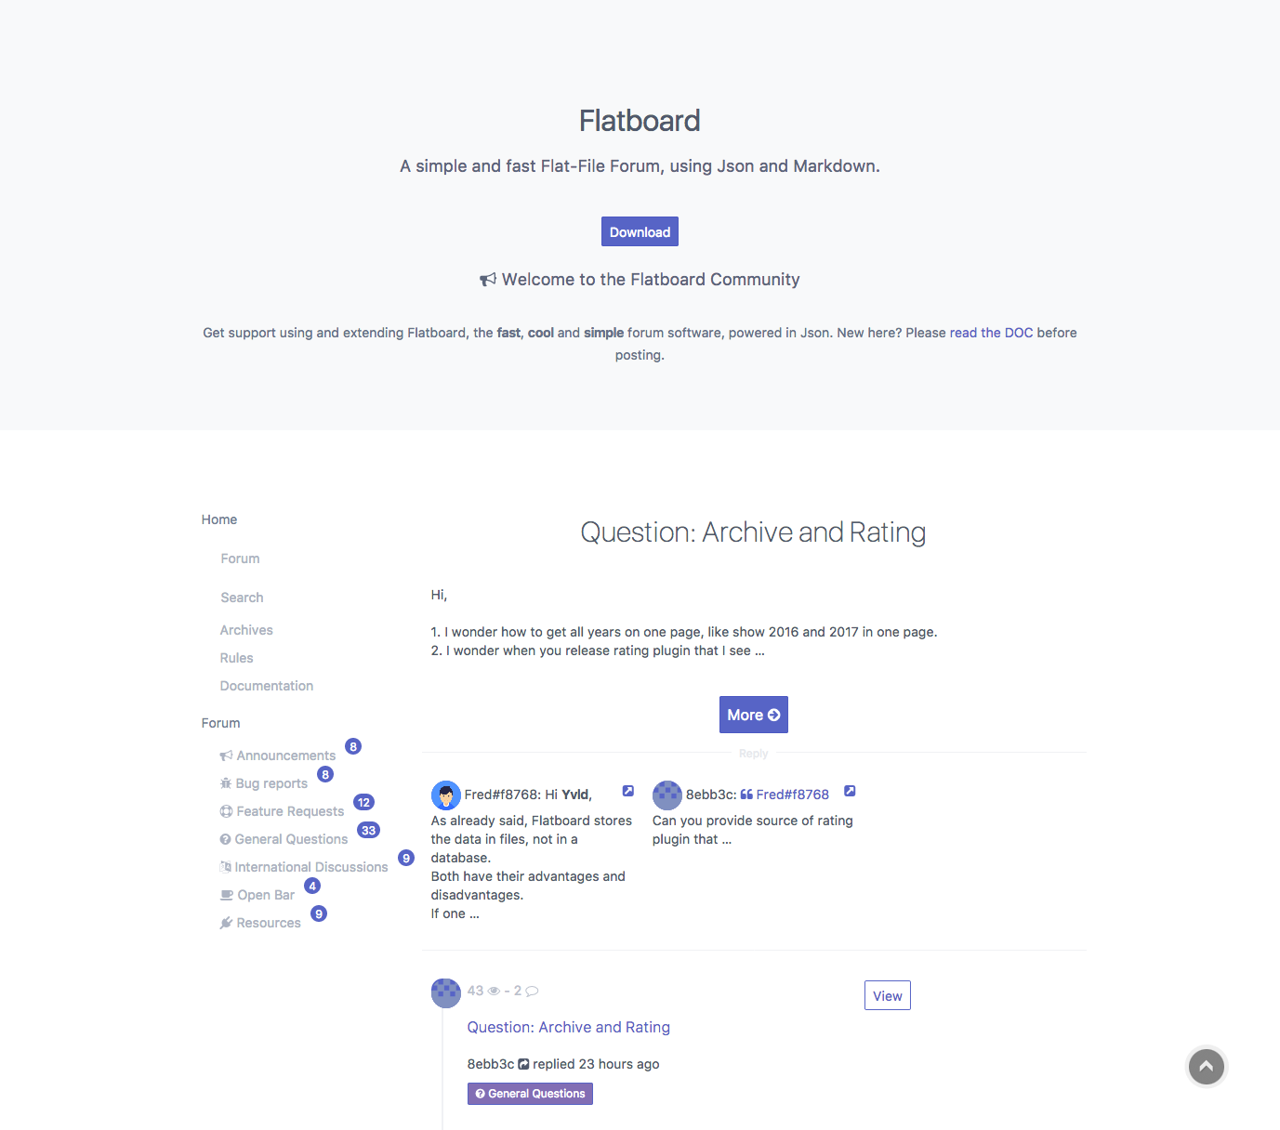Open International Discussions category
The width and height of the screenshot is (1280, 1130).
tap(304, 867)
